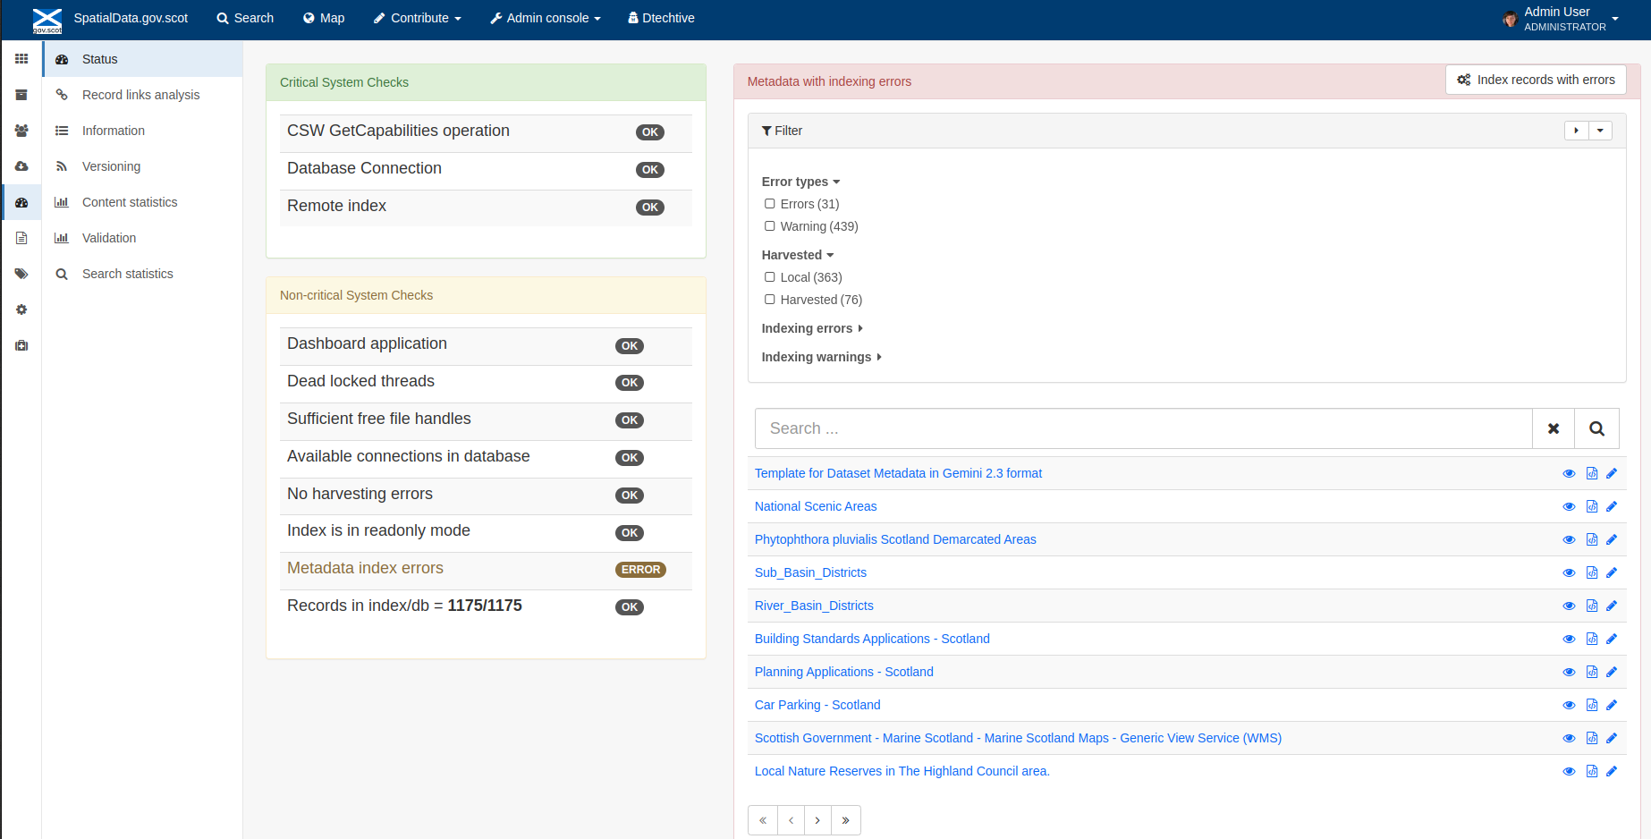Go to next page of results
This screenshot has height=839, width=1651.
[817, 820]
